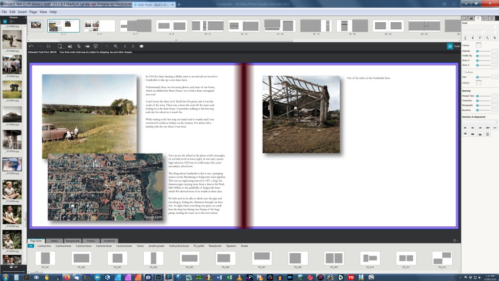Screen dimensions: 499x281
Task: Click the Undo arrow in the toolbar
Action: point(31,46)
